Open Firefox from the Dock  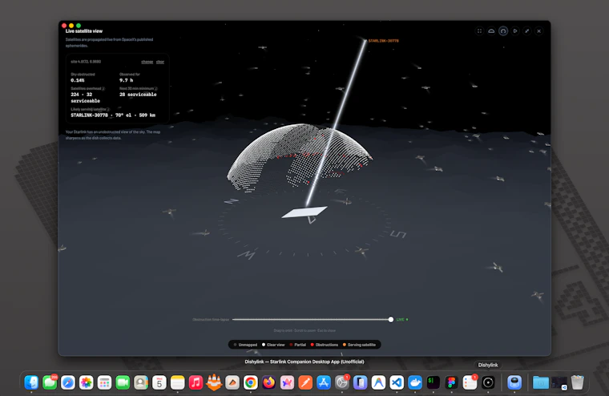268,383
